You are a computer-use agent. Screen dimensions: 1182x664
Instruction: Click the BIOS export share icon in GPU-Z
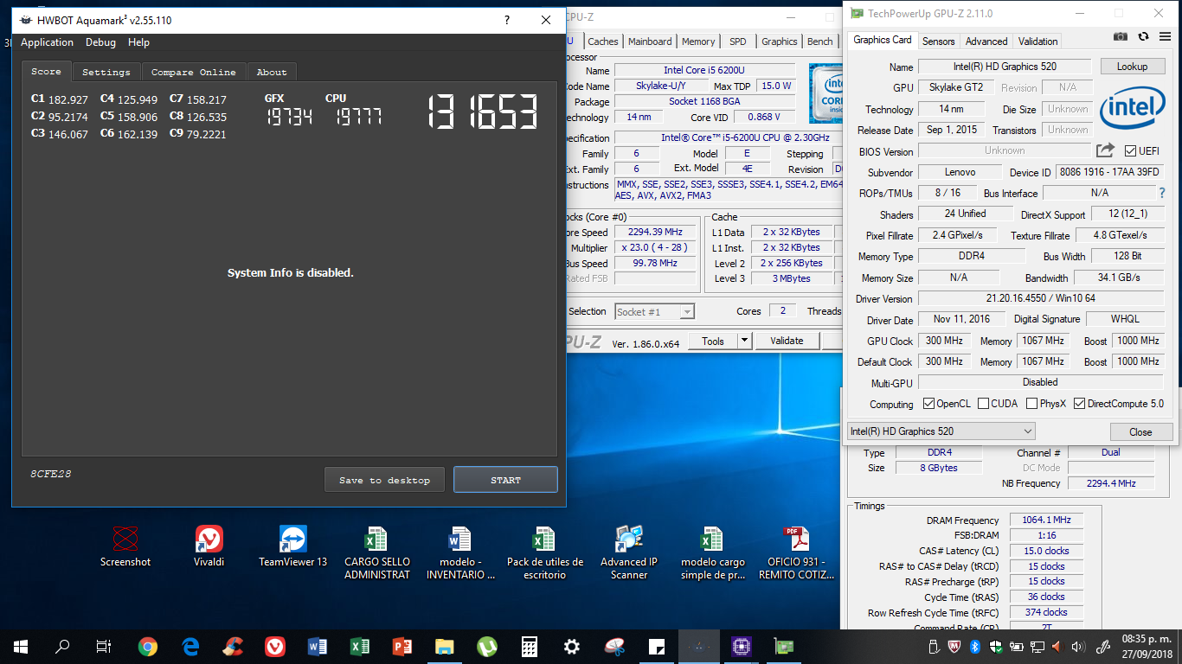coord(1106,150)
